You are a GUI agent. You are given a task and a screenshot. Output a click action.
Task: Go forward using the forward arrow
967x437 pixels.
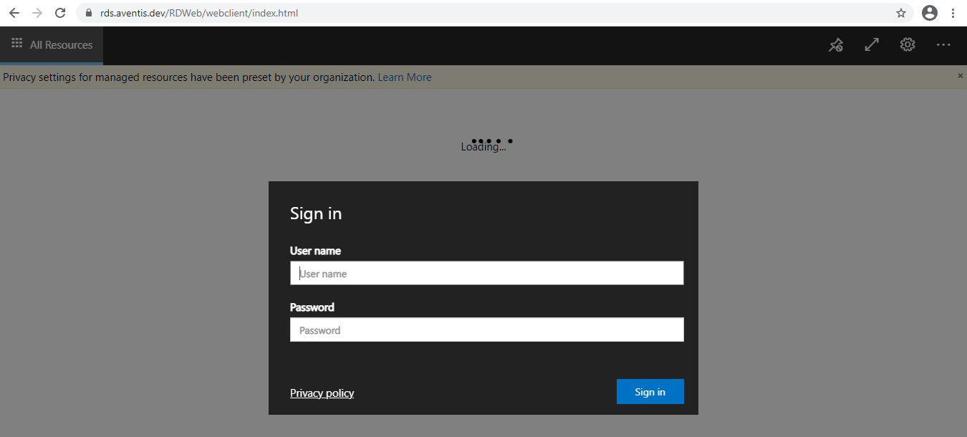(x=37, y=13)
